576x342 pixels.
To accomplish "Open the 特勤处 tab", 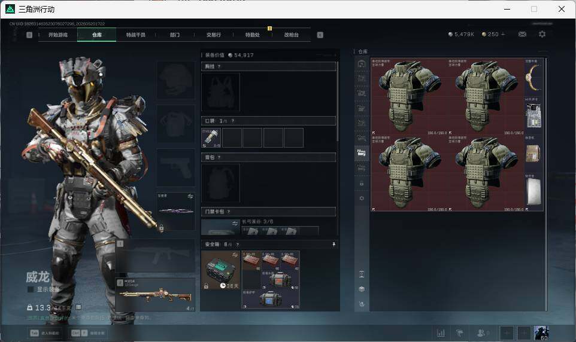I will point(252,35).
